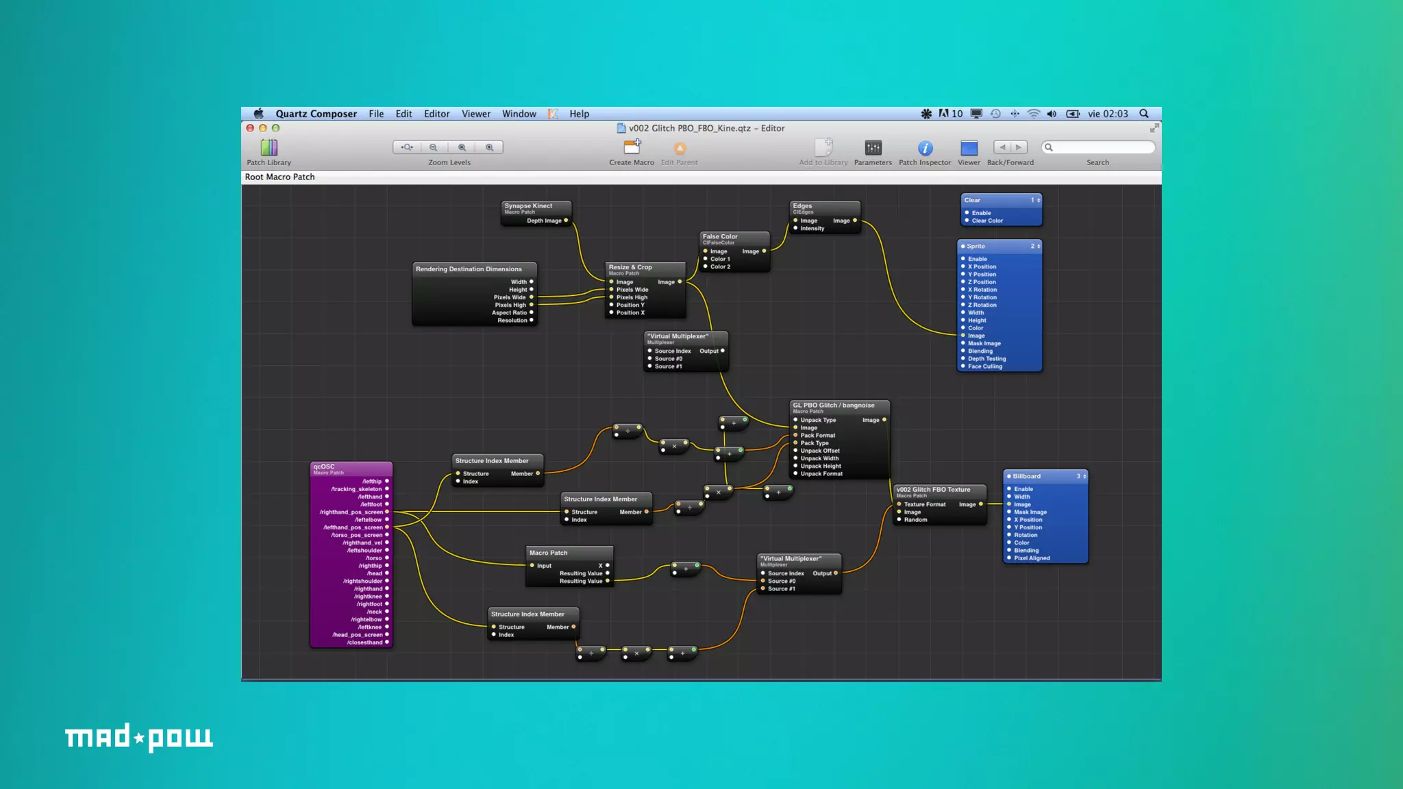Go back with the Back arrow button
Image resolution: width=1403 pixels, height=789 pixels.
coord(1002,147)
